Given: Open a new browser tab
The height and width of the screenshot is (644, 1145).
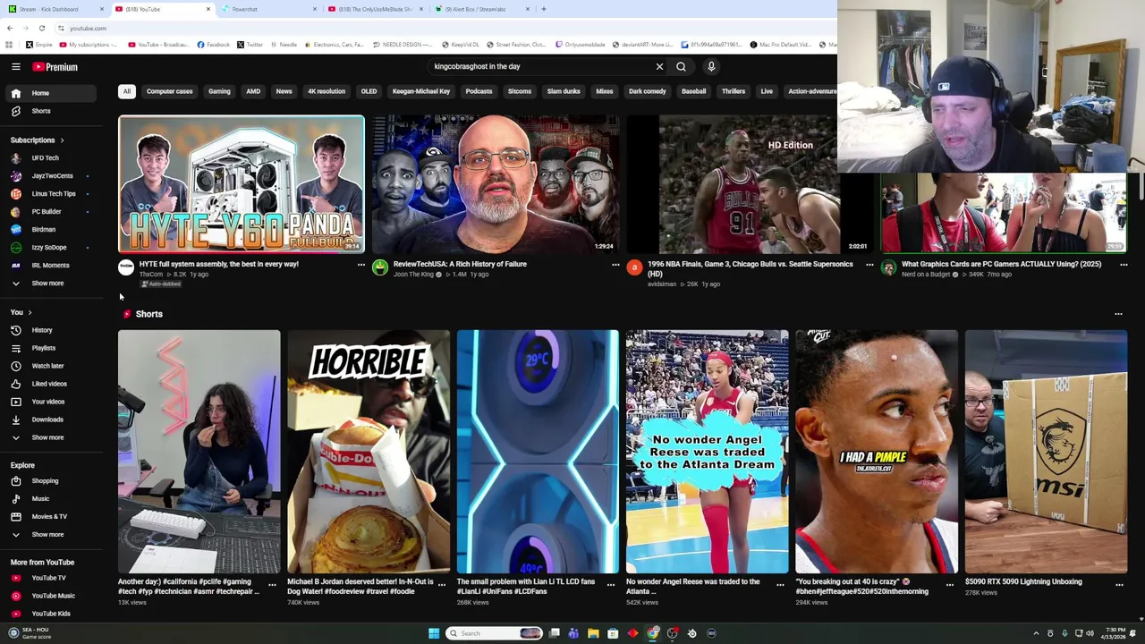Looking at the screenshot, I should coord(543,9).
